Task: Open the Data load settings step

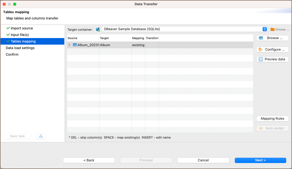Action: coord(20,48)
